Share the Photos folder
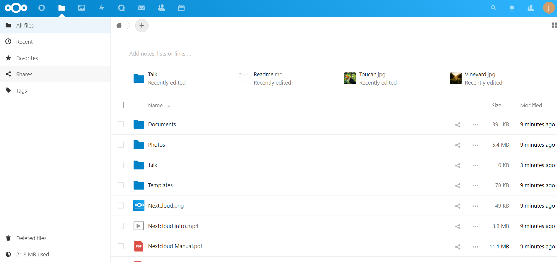The height and width of the screenshot is (262, 557). (458, 145)
